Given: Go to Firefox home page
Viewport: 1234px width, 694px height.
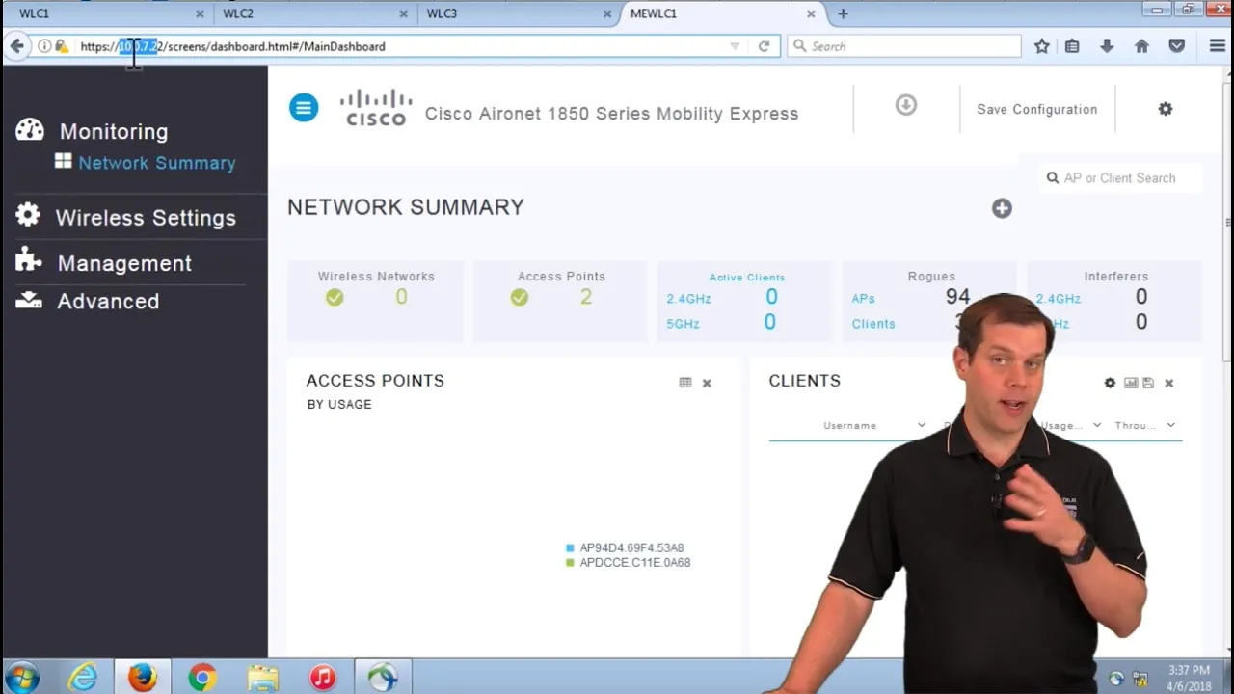Looking at the screenshot, I should [1141, 46].
